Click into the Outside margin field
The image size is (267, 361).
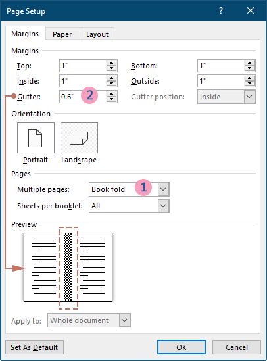tap(221, 81)
